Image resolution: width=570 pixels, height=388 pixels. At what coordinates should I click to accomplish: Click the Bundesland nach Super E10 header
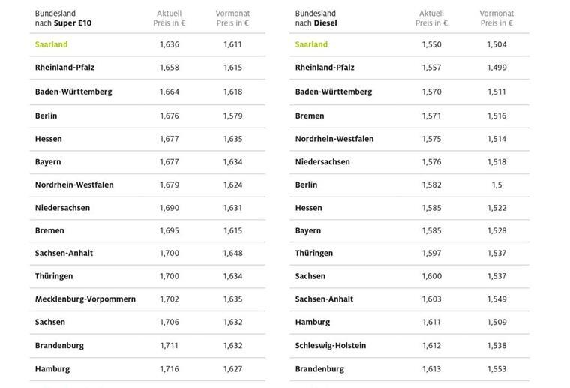[x=63, y=18]
